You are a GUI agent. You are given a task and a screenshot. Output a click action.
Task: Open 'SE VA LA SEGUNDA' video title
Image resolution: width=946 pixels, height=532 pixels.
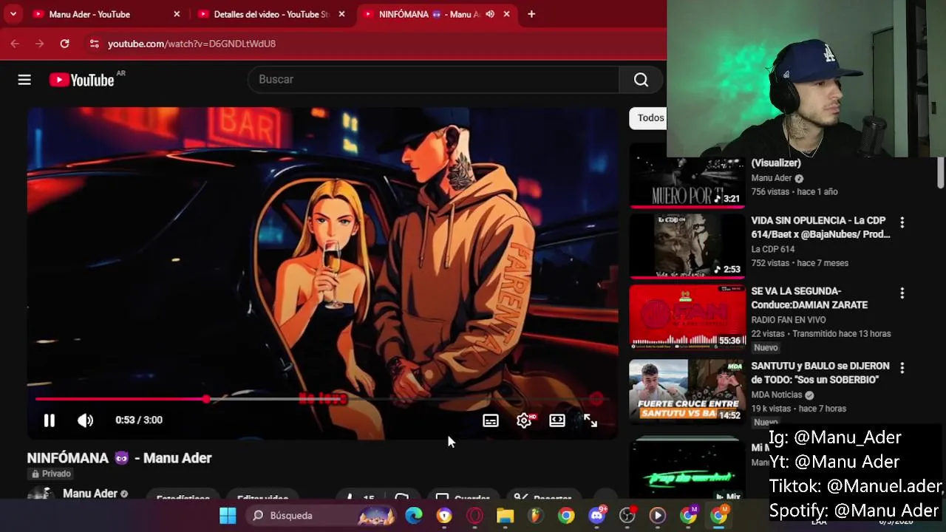(809, 298)
